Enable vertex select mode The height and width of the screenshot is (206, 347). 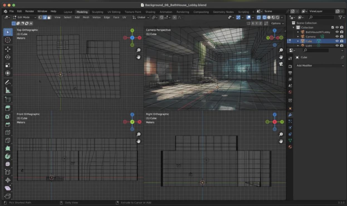click(40, 17)
